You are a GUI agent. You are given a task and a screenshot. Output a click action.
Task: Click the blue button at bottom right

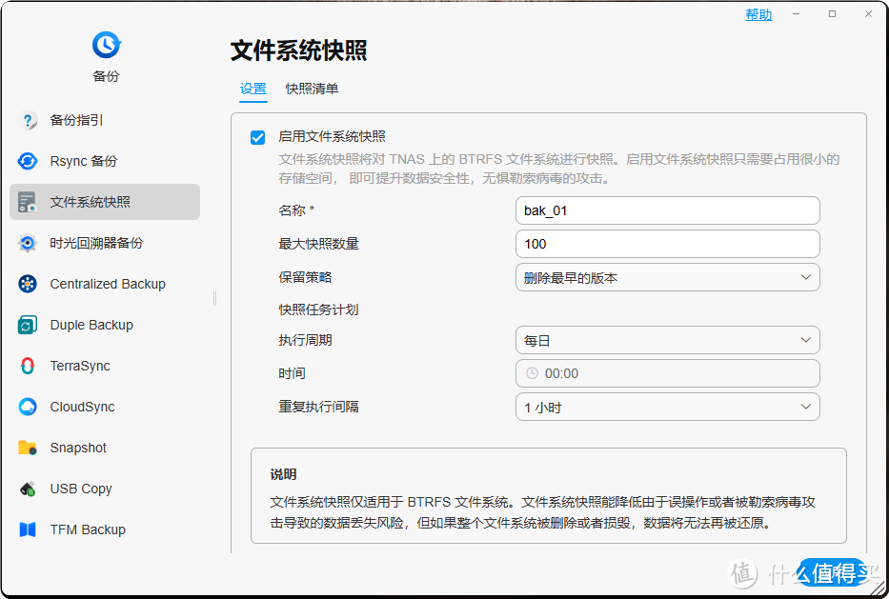pos(831,571)
